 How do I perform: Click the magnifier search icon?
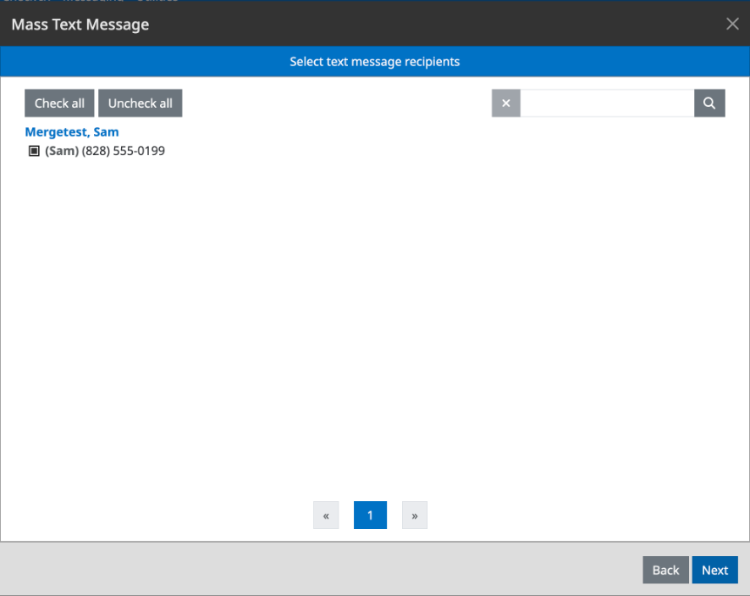tap(709, 103)
